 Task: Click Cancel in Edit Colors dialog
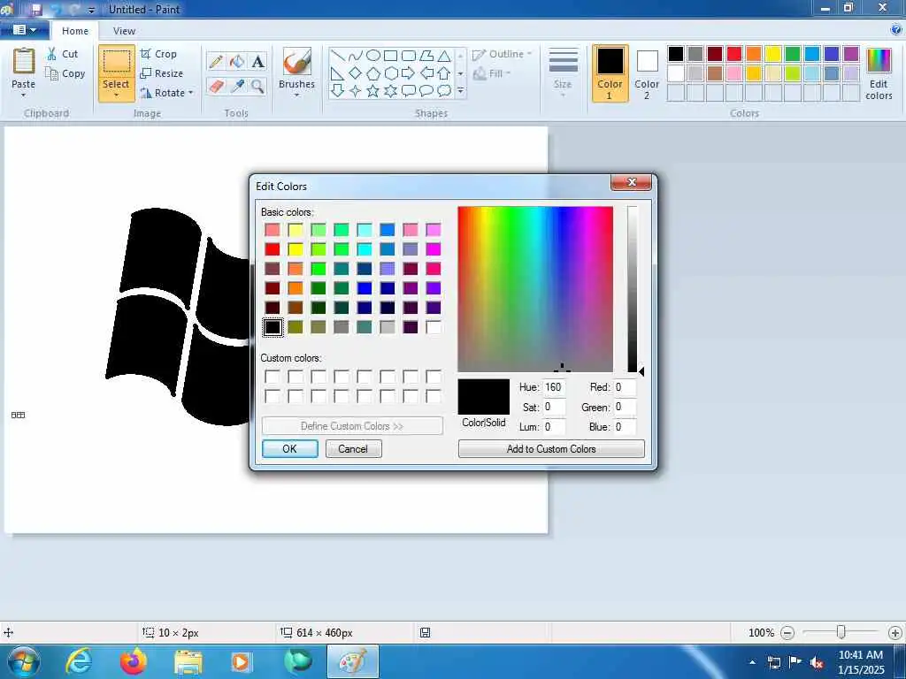353,448
